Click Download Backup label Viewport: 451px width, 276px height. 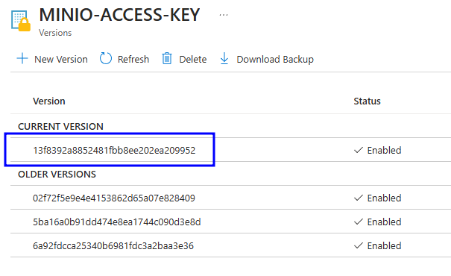275,59
